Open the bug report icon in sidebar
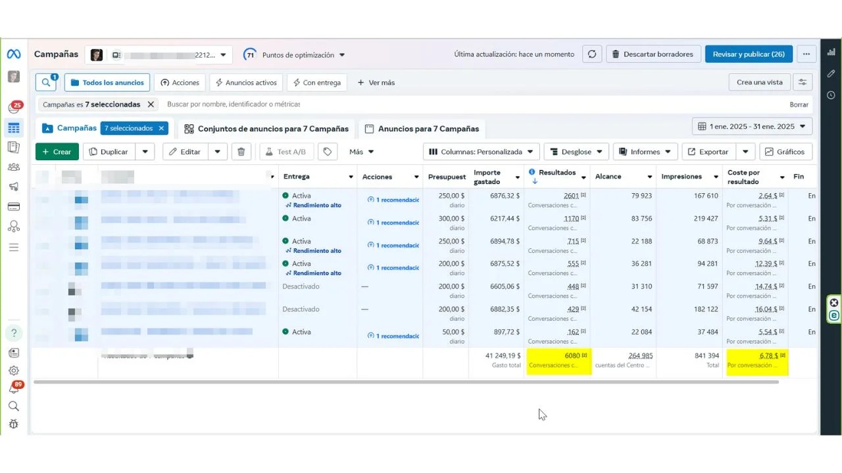The width and height of the screenshot is (842, 473). point(14,424)
